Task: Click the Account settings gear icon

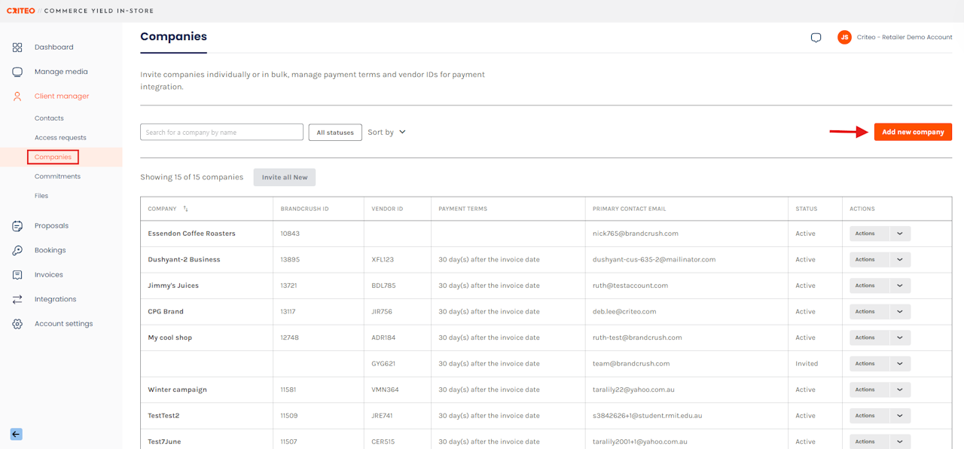Action: pyautogui.click(x=17, y=324)
